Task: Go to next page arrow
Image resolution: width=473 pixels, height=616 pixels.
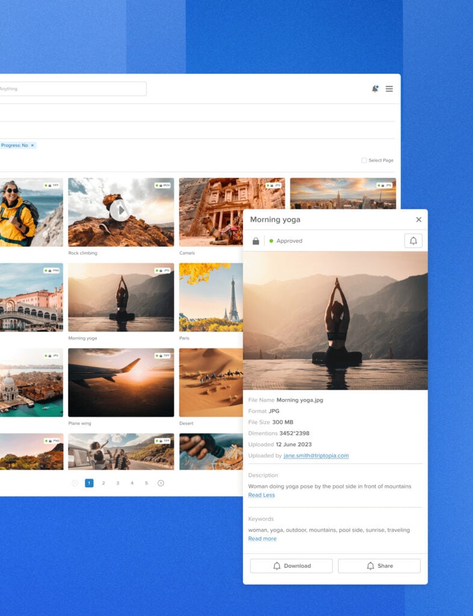Action: (161, 483)
